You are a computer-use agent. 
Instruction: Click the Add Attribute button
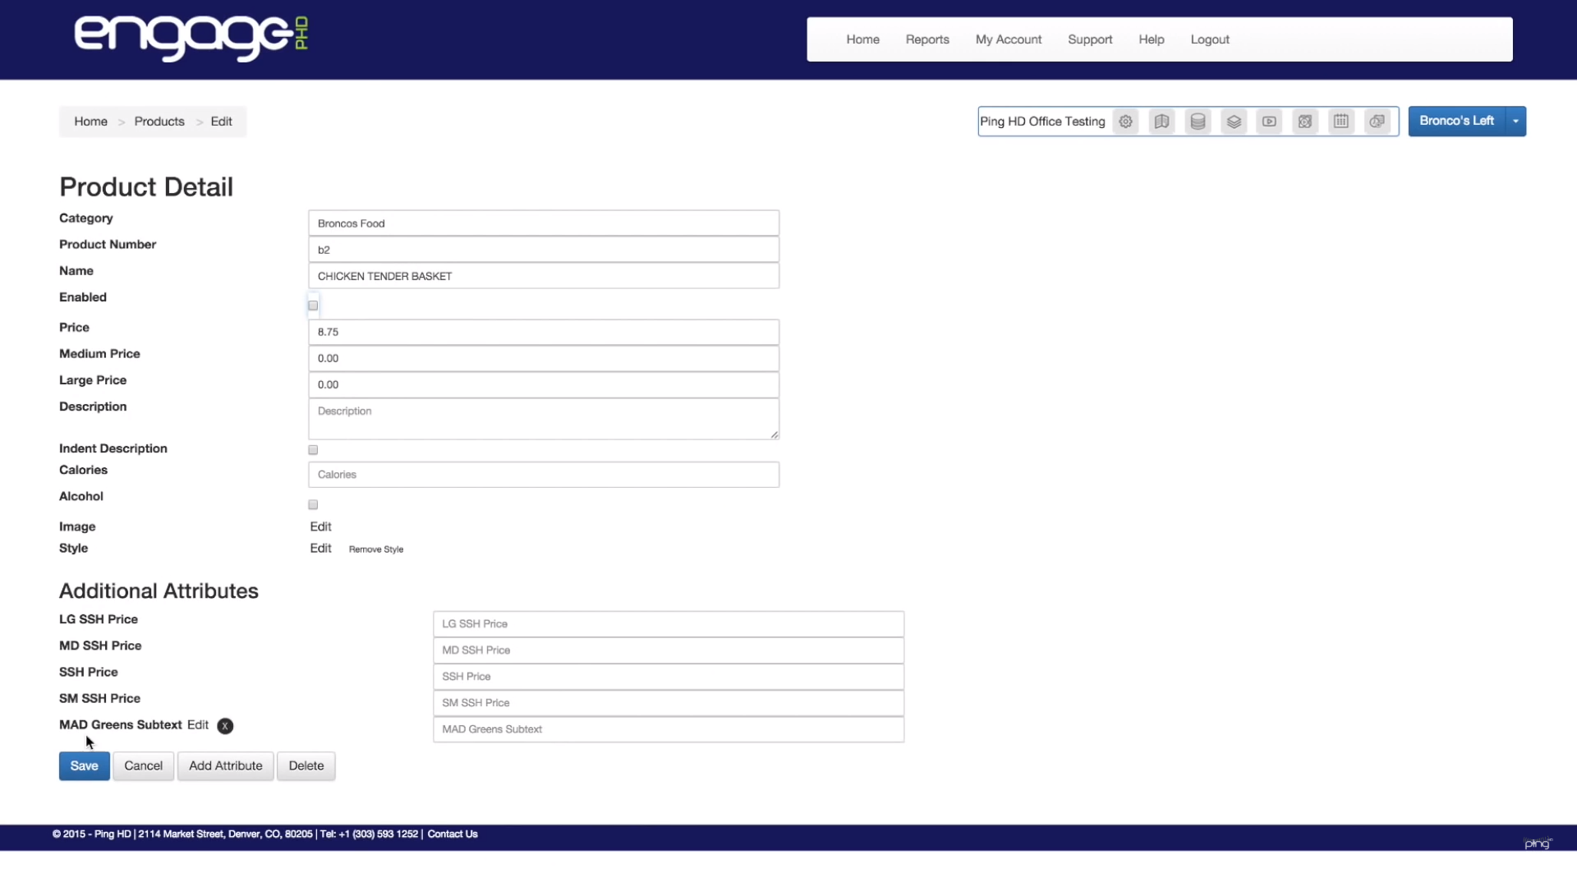tap(225, 765)
